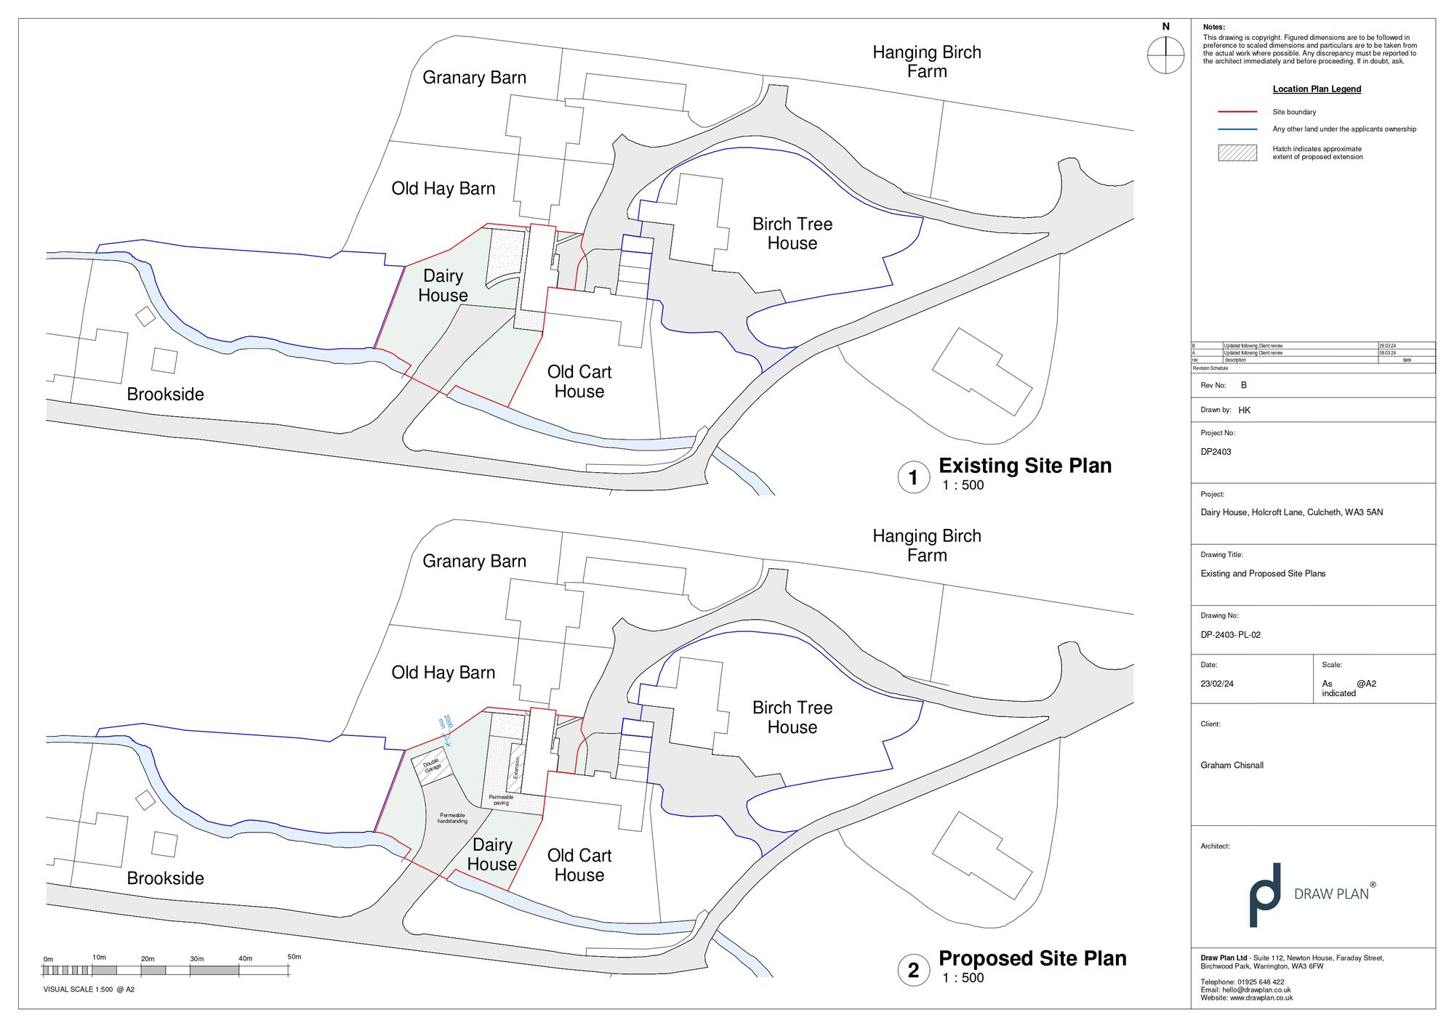Viewport: 1454px width, 1028px height.
Task: Click the blue '2000 mm' dimension
Action: tap(445, 722)
